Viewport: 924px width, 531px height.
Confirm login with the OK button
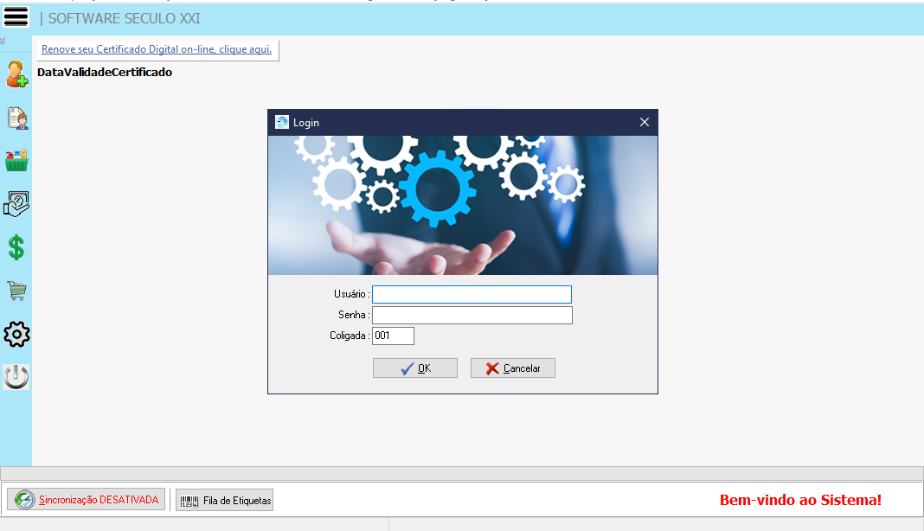pyautogui.click(x=414, y=368)
